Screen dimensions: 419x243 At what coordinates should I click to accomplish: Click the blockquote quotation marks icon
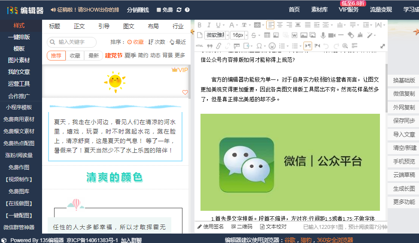point(209,46)
